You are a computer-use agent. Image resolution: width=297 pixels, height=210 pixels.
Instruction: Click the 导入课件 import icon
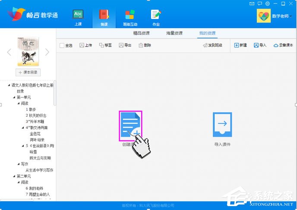click(222, 125)
